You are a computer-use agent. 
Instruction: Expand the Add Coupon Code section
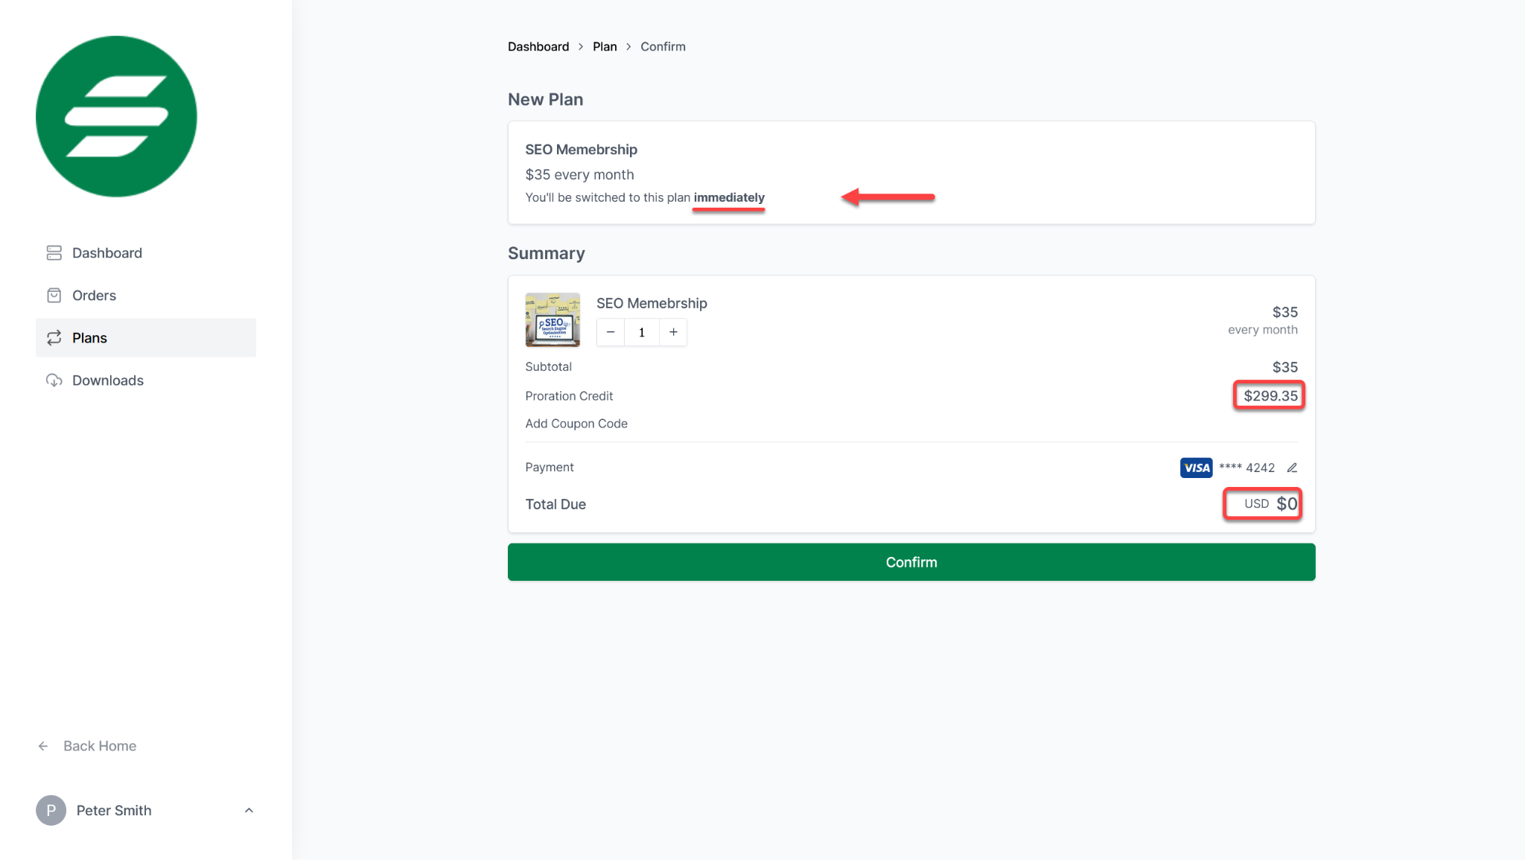tap(576, 423)
